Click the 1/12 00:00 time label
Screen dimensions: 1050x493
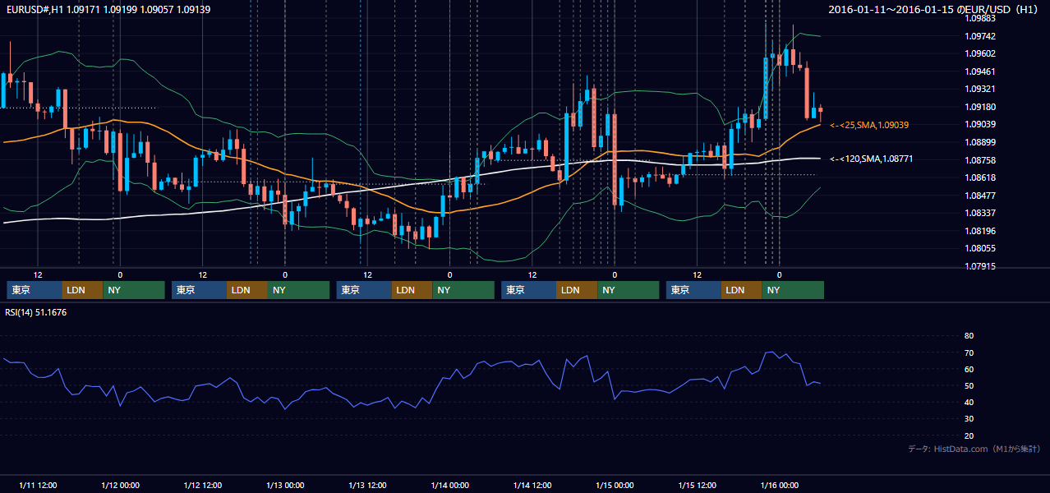tap(120, 485)
